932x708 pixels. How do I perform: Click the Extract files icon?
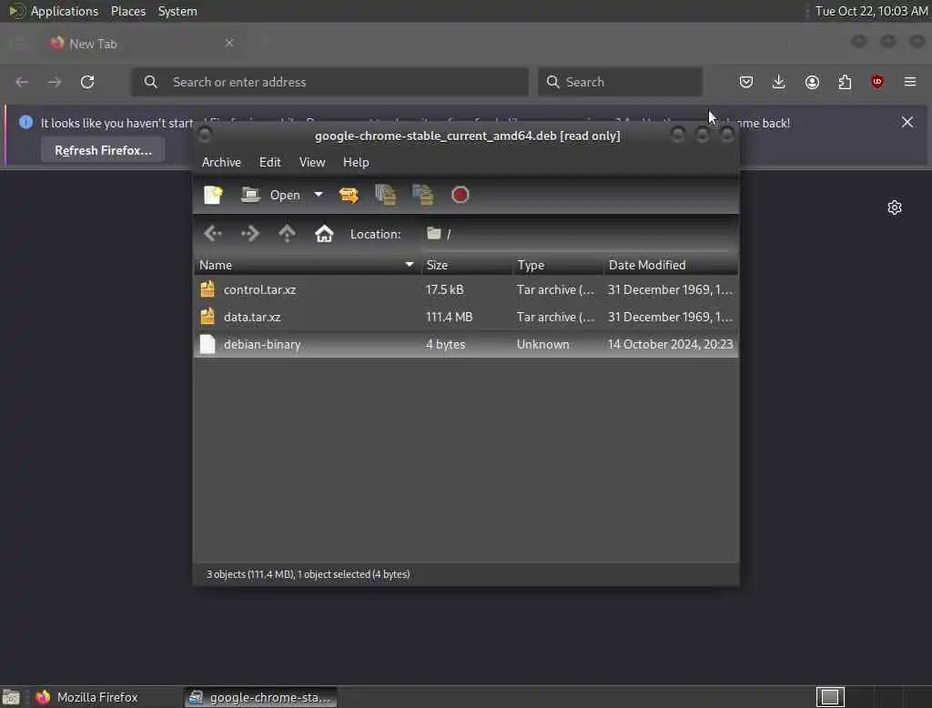pyautogui.click(x=349, y=195)
